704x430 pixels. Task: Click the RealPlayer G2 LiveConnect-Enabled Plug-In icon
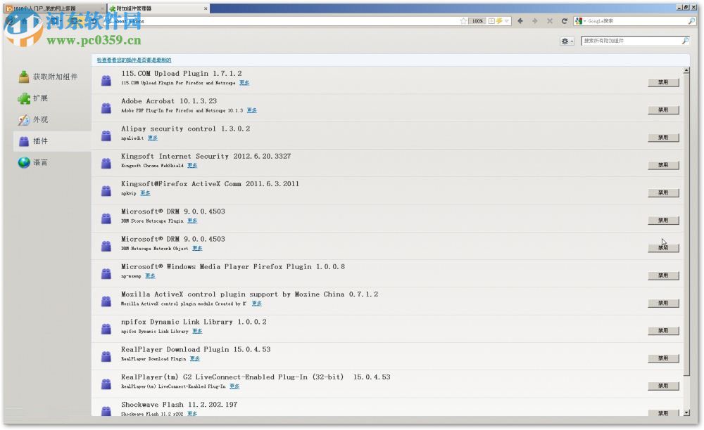click(106, 384)
